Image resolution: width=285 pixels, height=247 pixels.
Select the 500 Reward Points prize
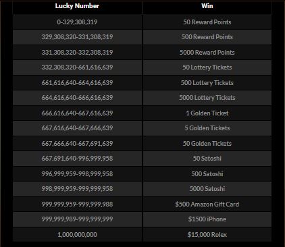pos(207,37)
